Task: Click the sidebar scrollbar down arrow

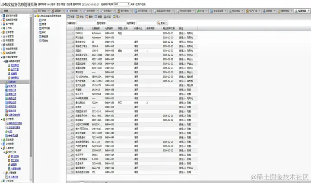Action: coord(31,180)
